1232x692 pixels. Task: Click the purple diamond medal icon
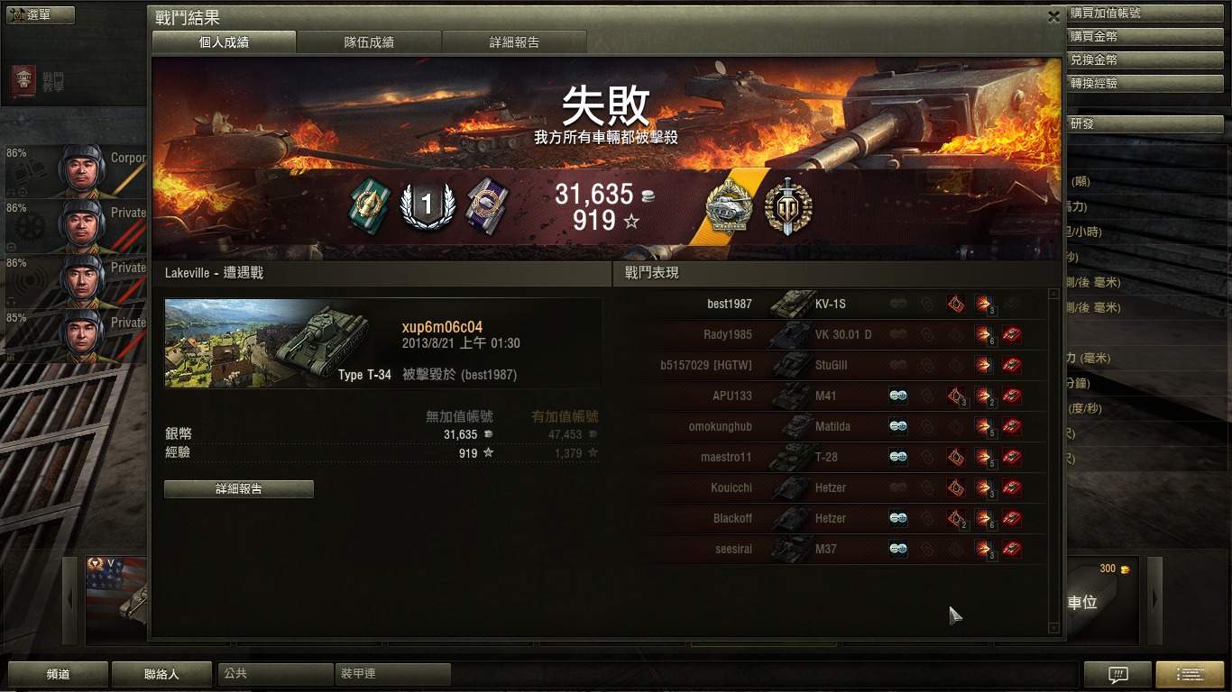[485, 206]
